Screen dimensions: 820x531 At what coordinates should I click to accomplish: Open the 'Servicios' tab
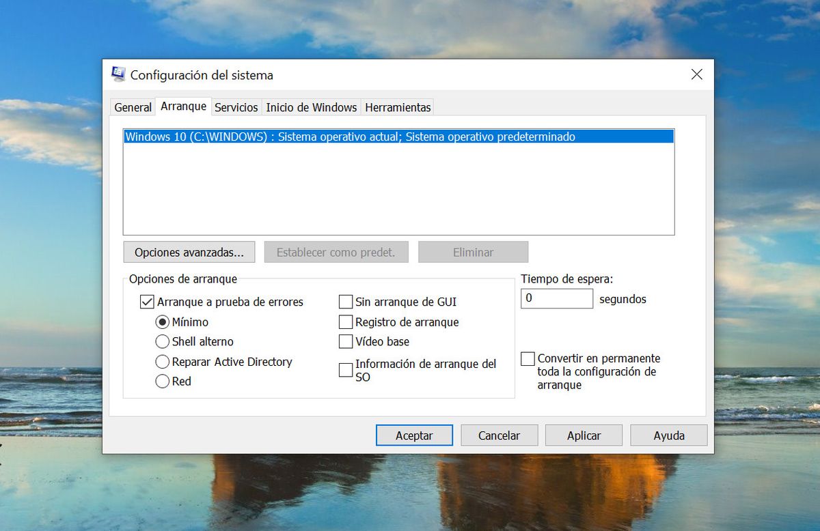click(236, 107)
